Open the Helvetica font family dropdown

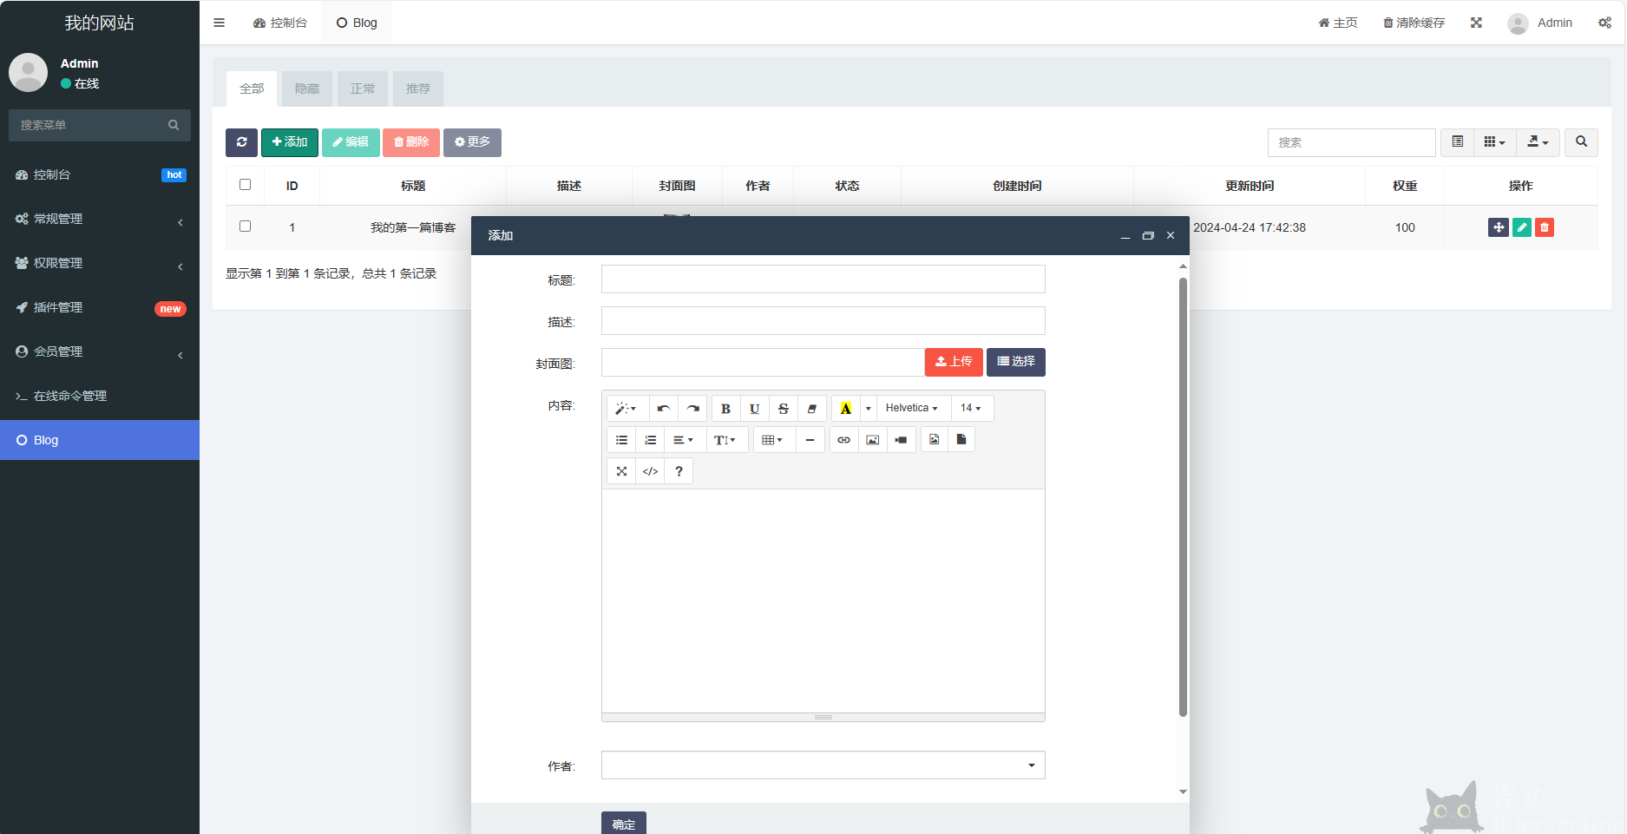(911, 409)
